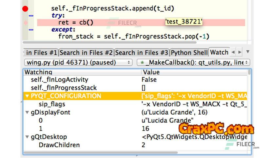The image size is (274, 158).
Task: Open the _MakeCallback stack frame dropdown
Action: 194,62
